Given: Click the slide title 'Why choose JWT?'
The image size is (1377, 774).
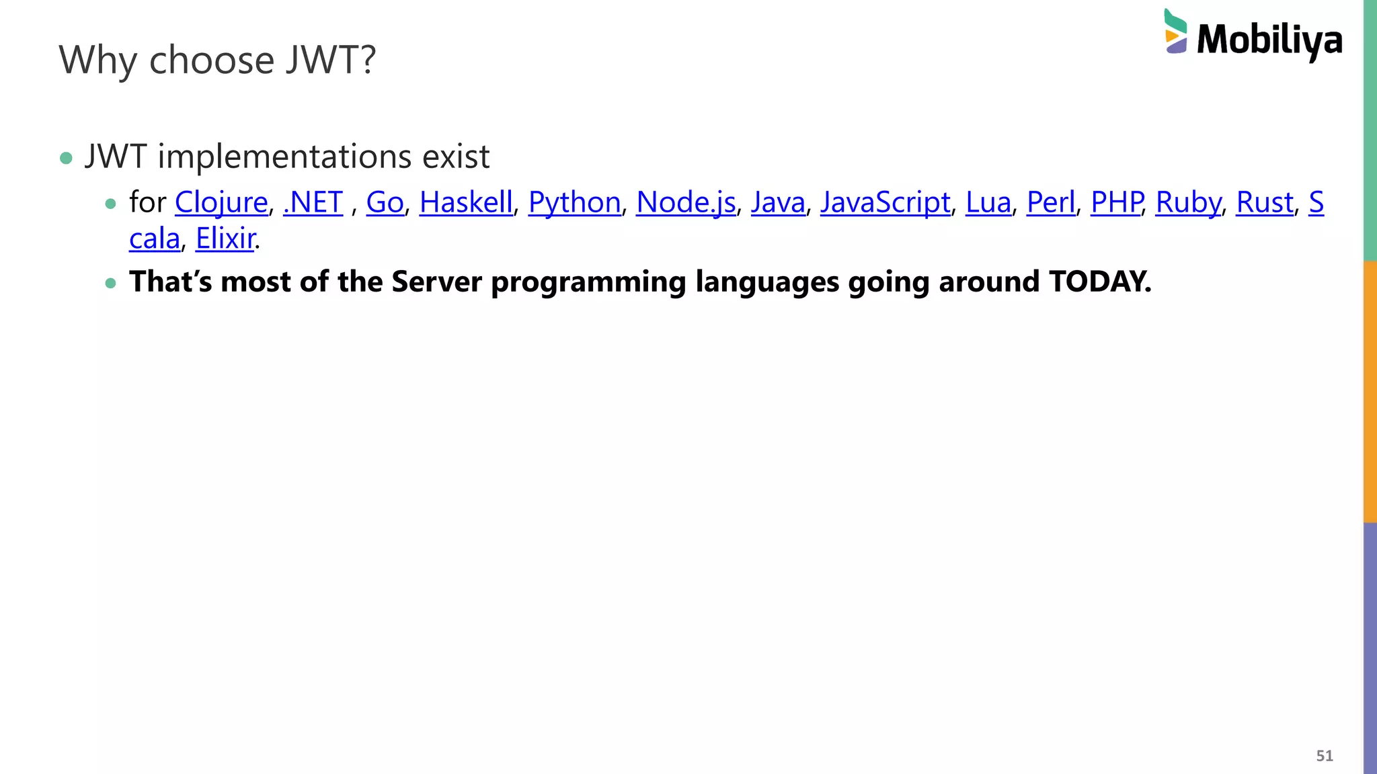Looking at the screenshot, I should 217,60.
